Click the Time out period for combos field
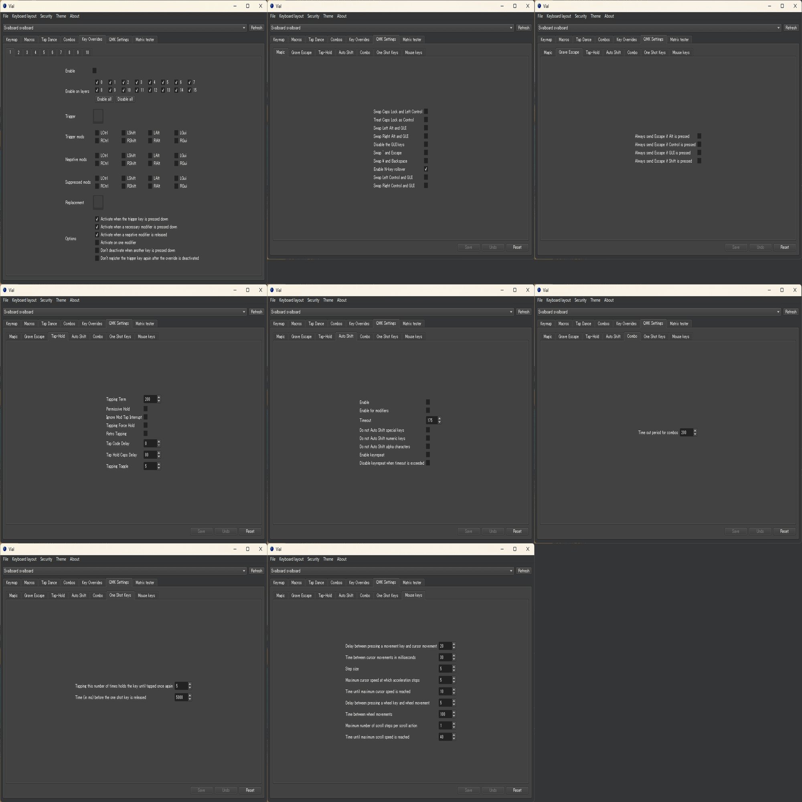The height and width of the screenshot is (802, 802). click(x=686, y=433)
